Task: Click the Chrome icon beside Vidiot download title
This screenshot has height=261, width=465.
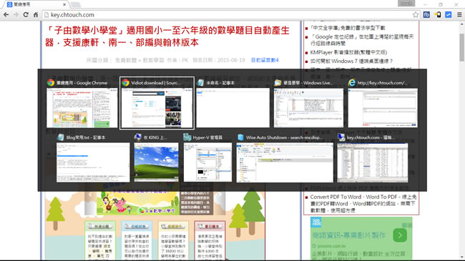Action: 126,82
